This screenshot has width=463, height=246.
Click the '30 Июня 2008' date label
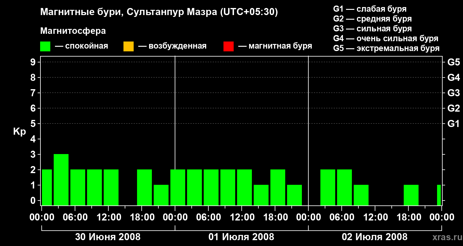pyautogui.click(x=108, y=237)
